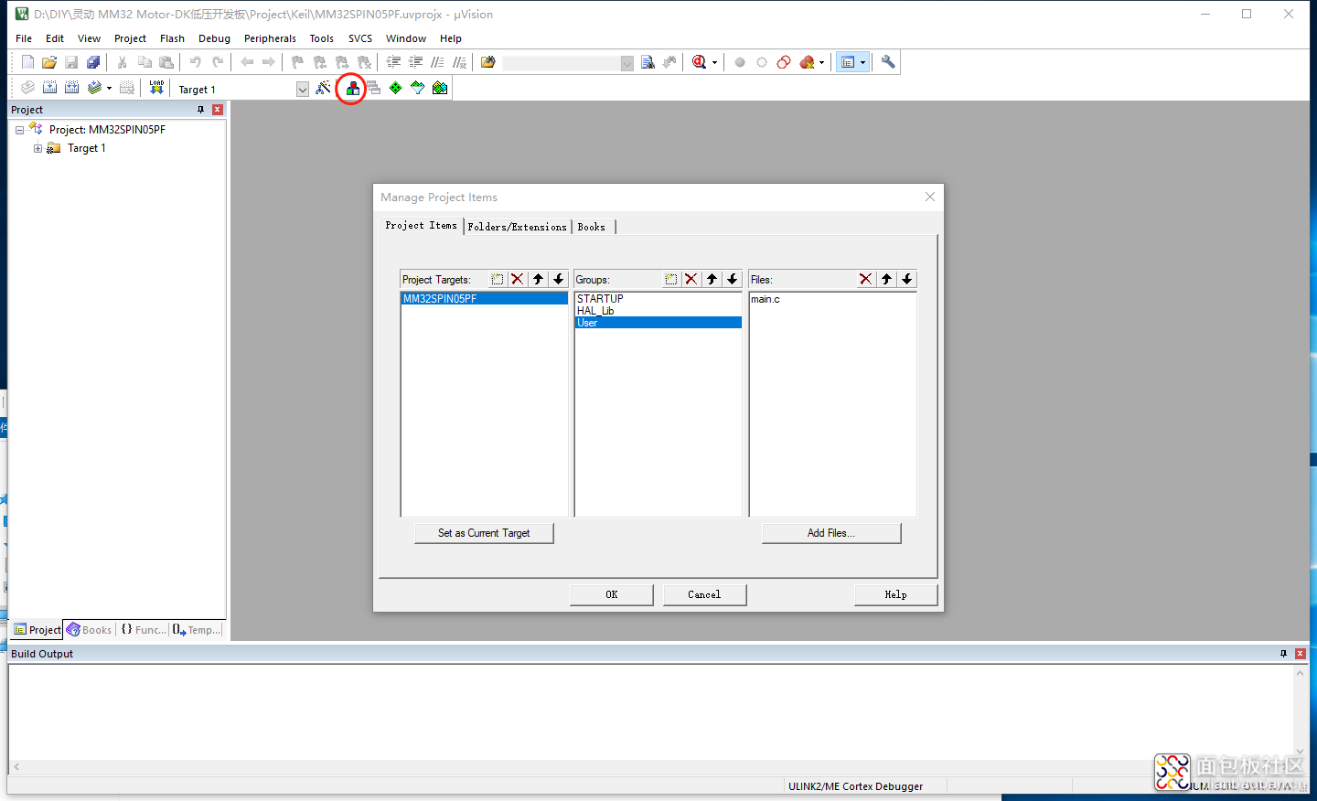Image resolution: width=1317 pixels, height=801 pixels.
Task: Open the Open Document folder icon
Action: point(488,62)
